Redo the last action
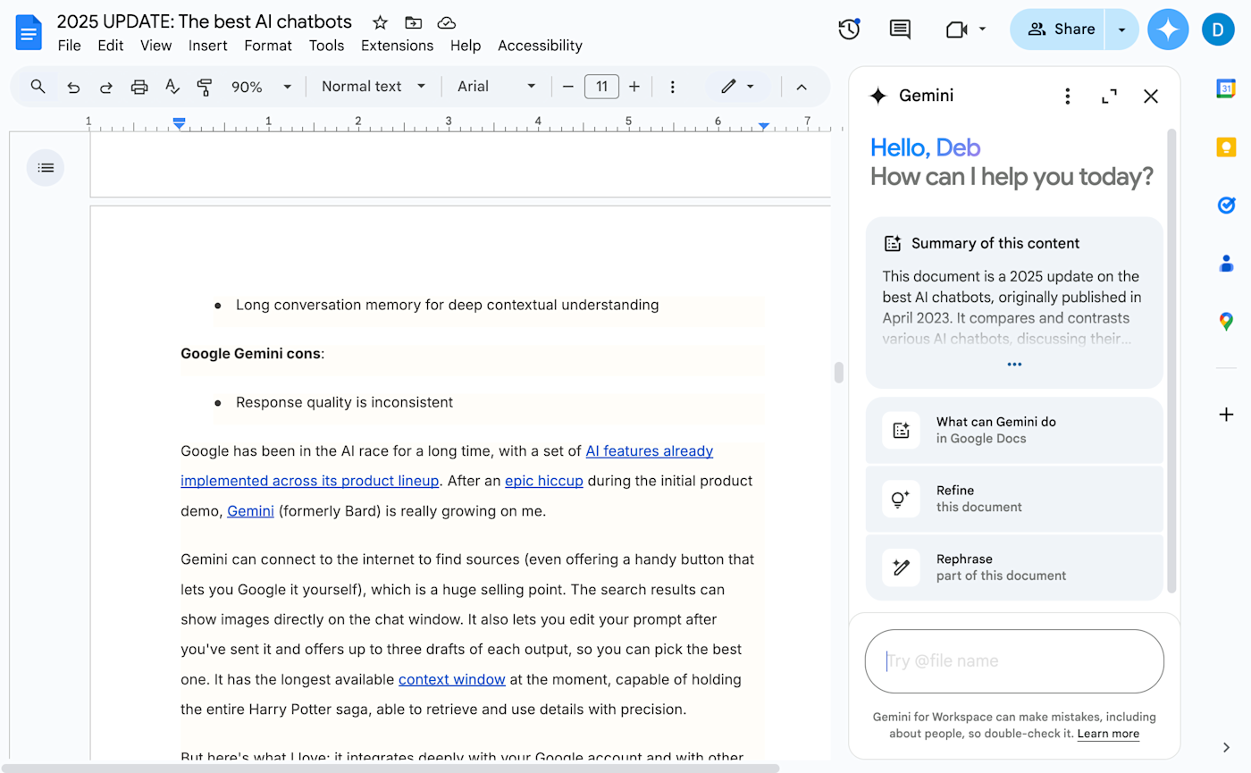The height and width of the screenshot is (773, 1251). (x=106, y=87)
